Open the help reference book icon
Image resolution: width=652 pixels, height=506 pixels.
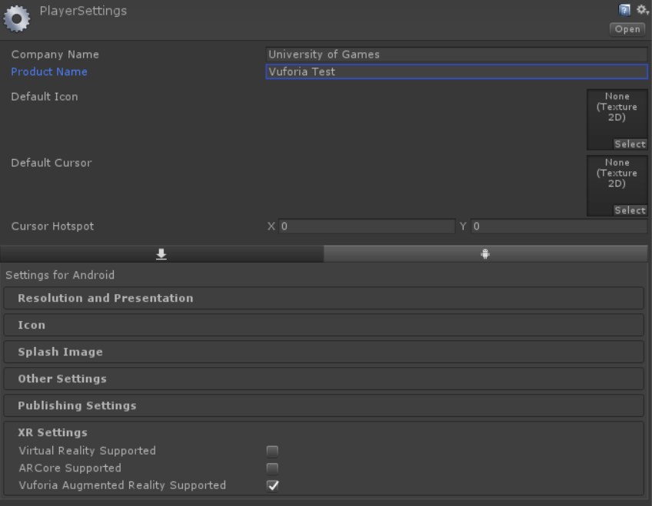tap(624, 10)
